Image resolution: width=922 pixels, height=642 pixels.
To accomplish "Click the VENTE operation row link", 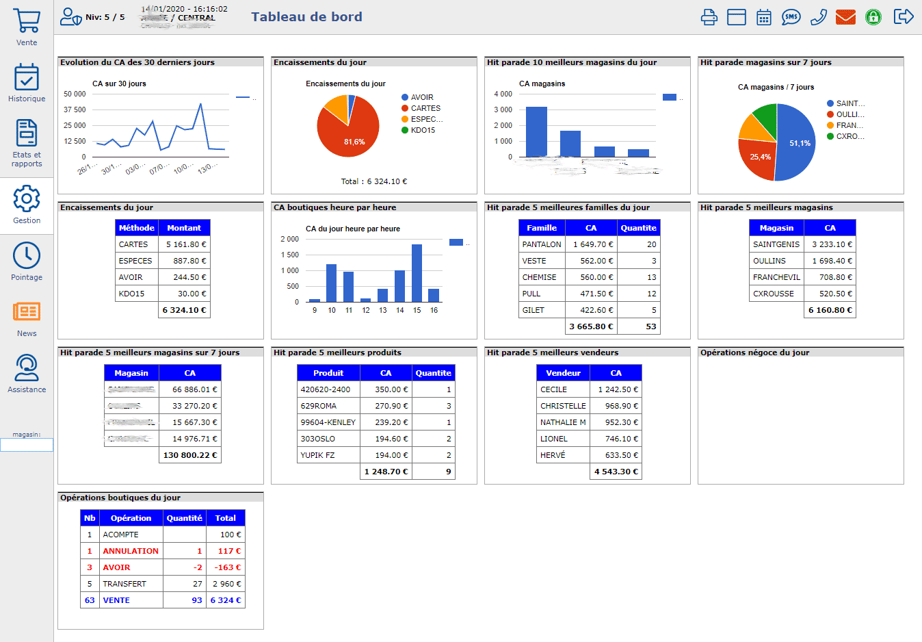I will [x=116, y=600].
